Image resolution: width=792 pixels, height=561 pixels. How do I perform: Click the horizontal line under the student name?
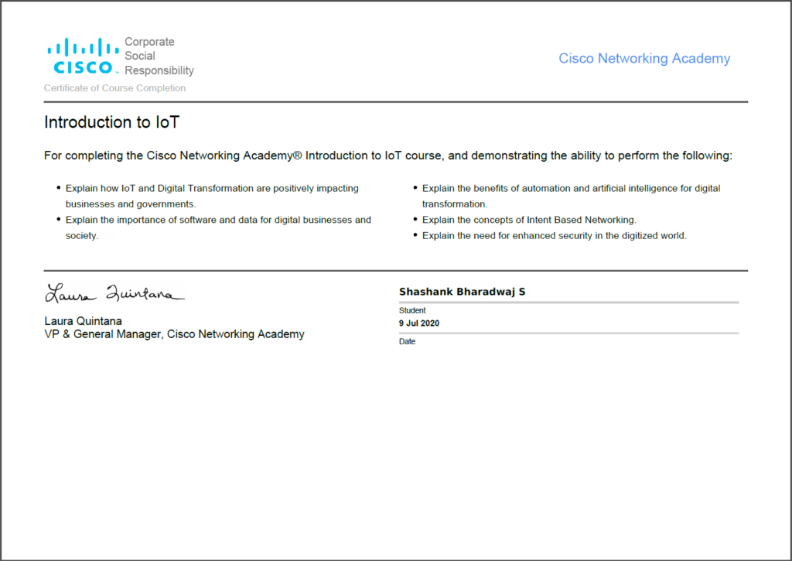568,303
